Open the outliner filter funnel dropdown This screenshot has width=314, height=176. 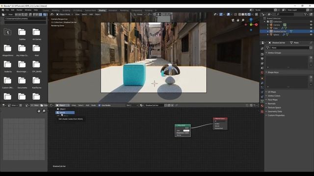coord(306,14)
